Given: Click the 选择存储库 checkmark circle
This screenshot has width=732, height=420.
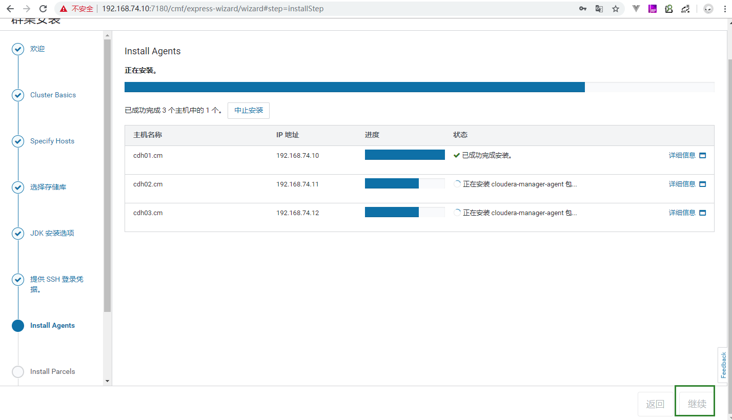Looking at the screenshot, I should click(x=18, y=187).
